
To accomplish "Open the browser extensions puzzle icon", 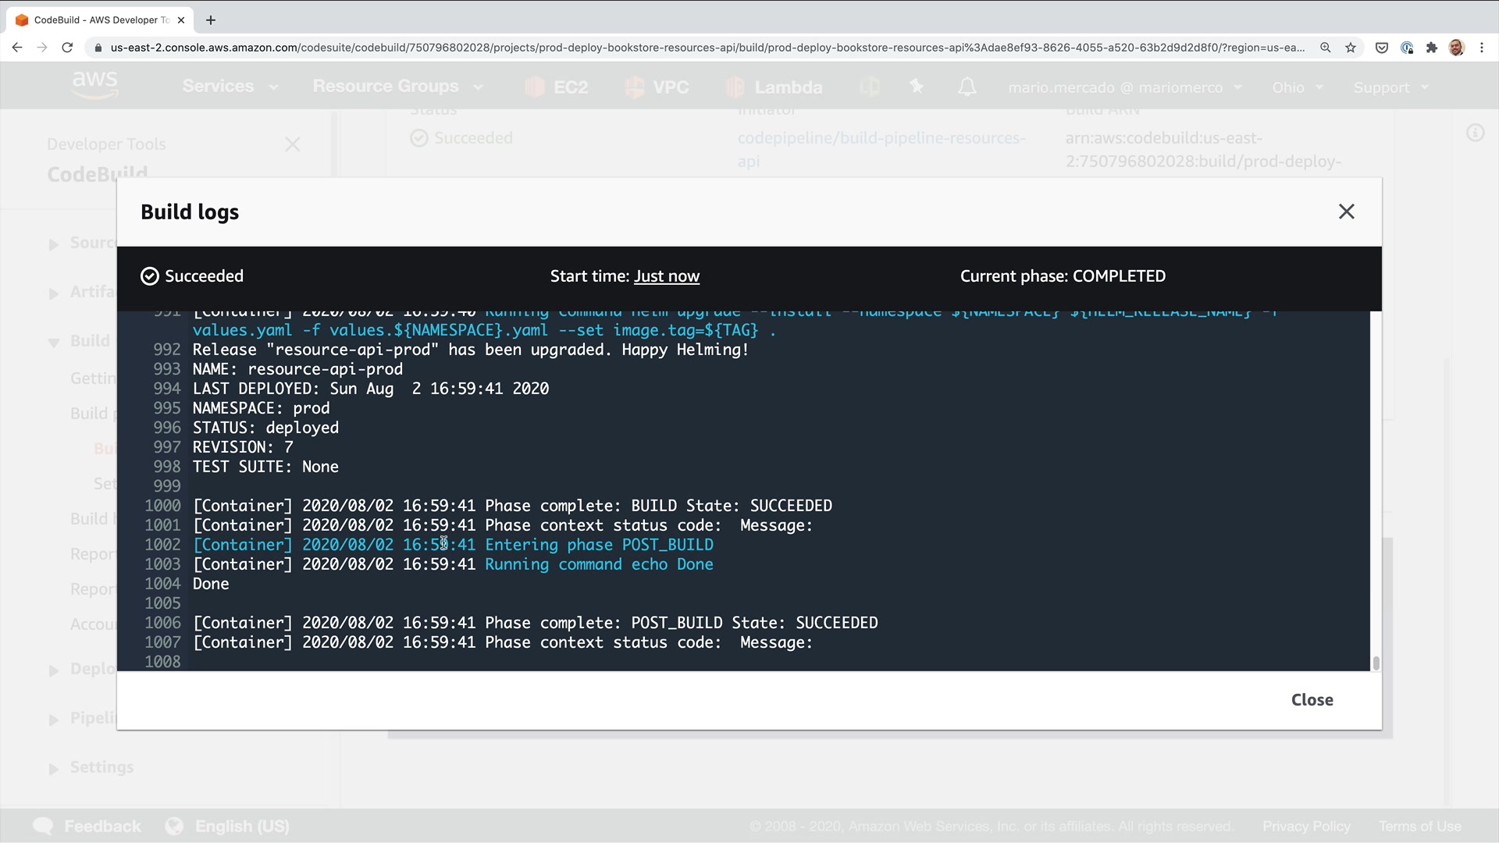I will coord(1431,48).
